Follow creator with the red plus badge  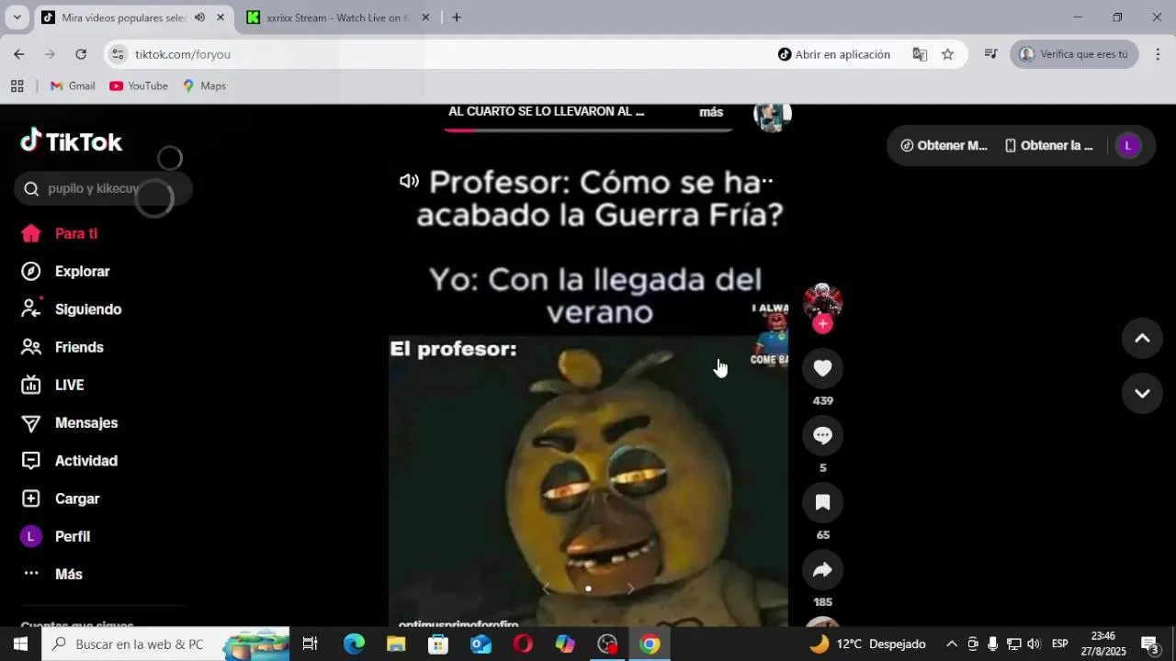822,324
